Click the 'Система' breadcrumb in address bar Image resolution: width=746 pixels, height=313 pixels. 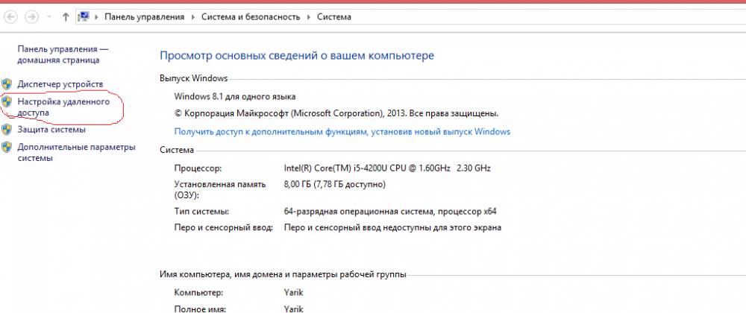(x=333, y=16)
